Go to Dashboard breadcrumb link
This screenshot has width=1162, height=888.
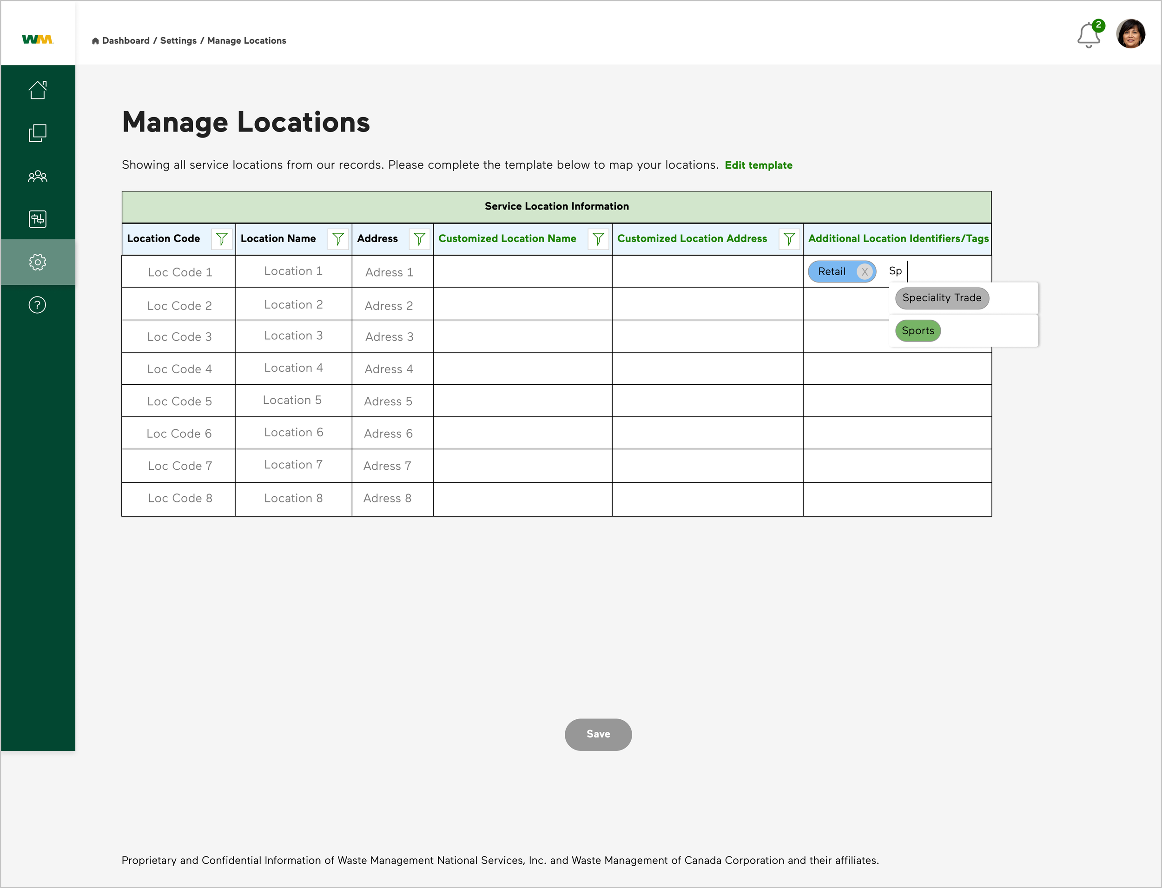point(125,41)
